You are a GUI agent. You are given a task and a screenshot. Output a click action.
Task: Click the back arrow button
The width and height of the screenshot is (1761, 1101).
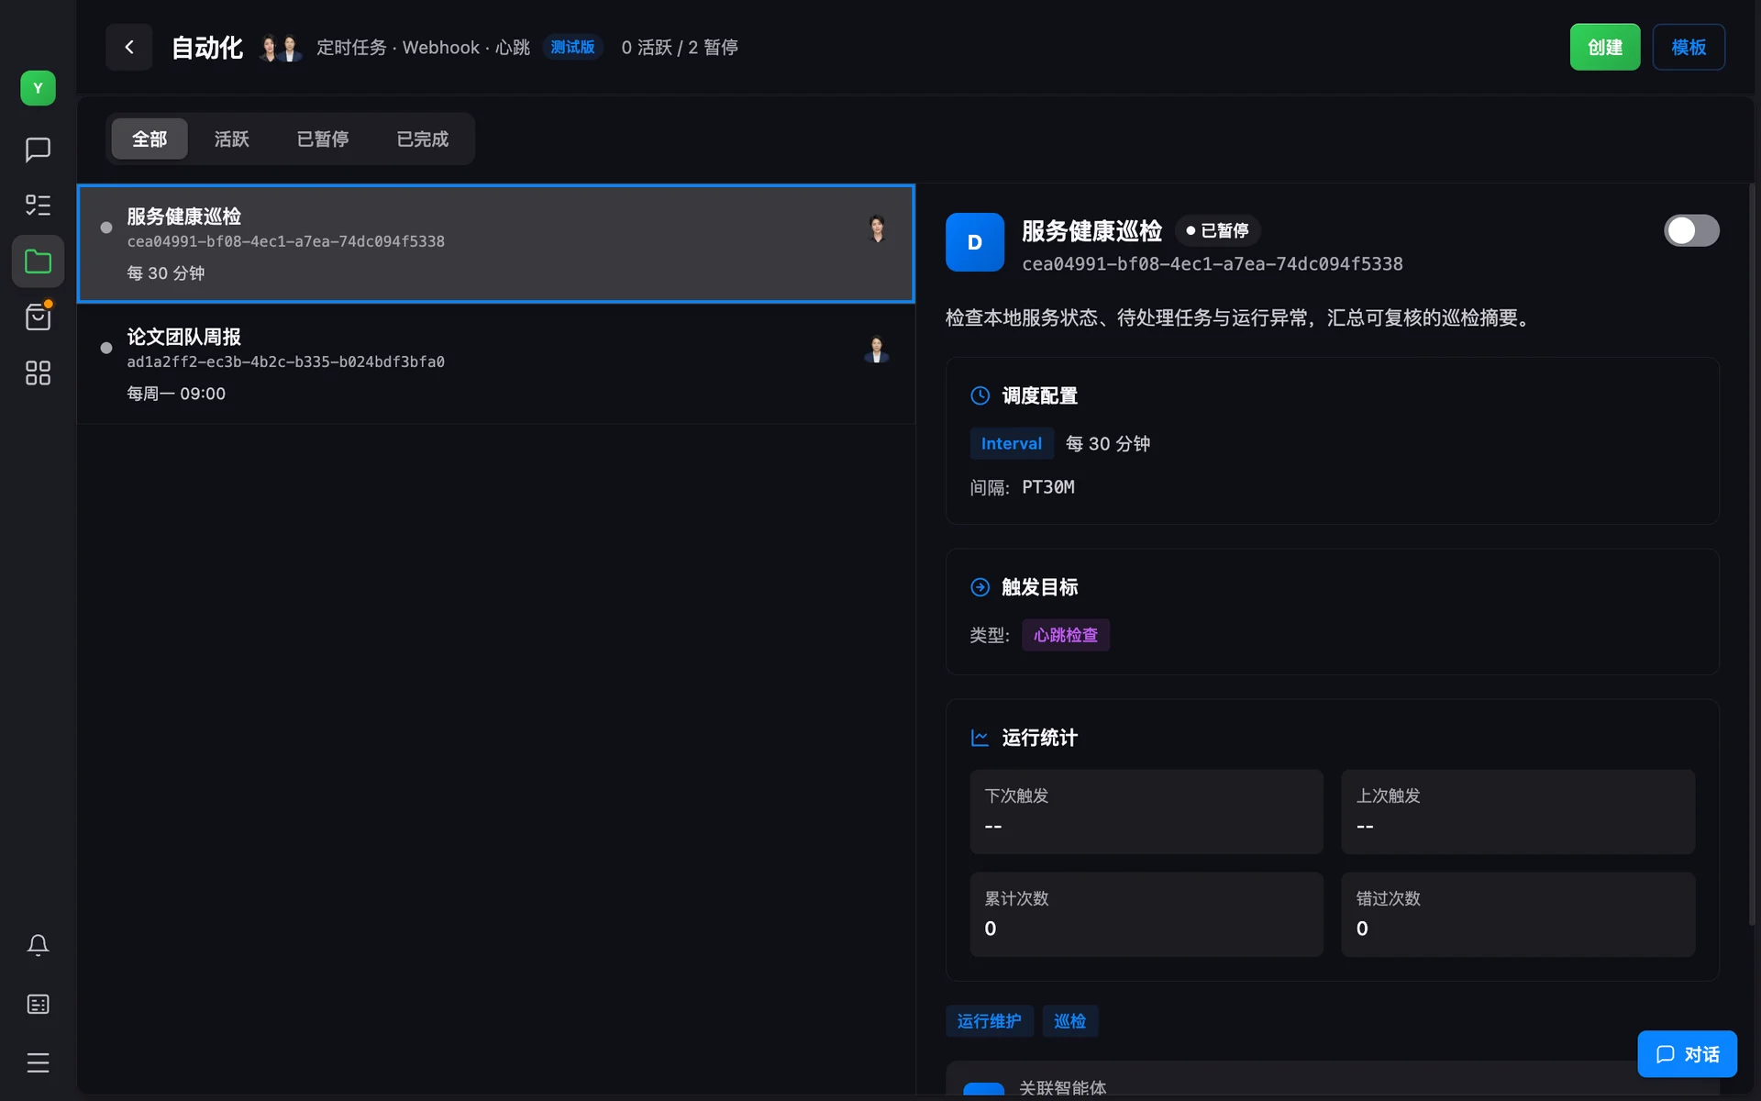pos(128,47)
